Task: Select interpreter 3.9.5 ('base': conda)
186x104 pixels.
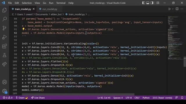Action: tap(162, 98)
